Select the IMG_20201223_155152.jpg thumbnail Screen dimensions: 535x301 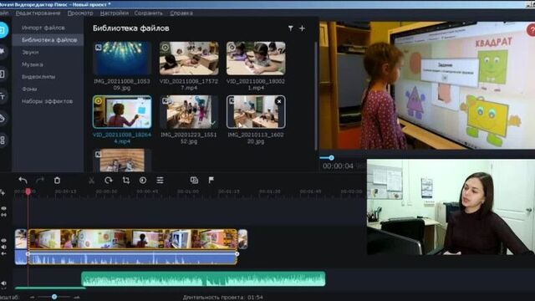[x=189, y=112]
